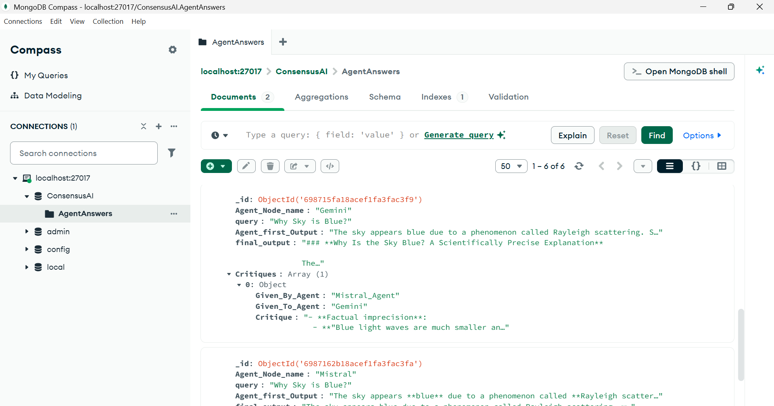
Task: Switch to list view
Action: click(x=670, y=166)
